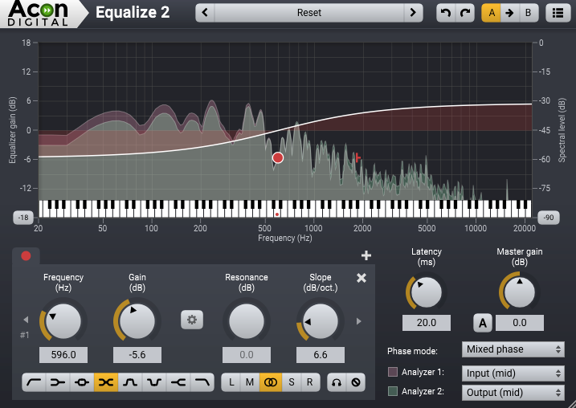
Task: Edit the 596.0 frequency value field
Action: click(x=63, y=355)
